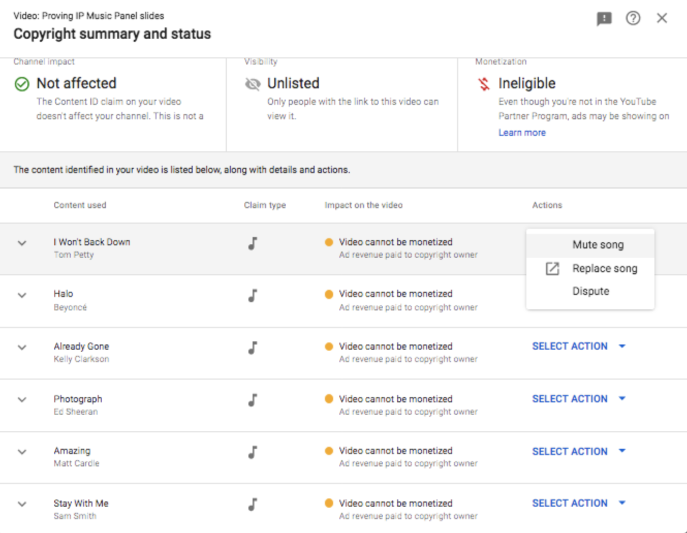Click the green Not affected checkmark icon
This screenshot has height=533, width=687.
click(22, 84)
